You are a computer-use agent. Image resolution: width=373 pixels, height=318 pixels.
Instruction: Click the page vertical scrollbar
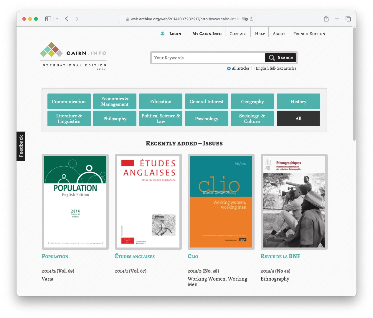pos(354,84)
